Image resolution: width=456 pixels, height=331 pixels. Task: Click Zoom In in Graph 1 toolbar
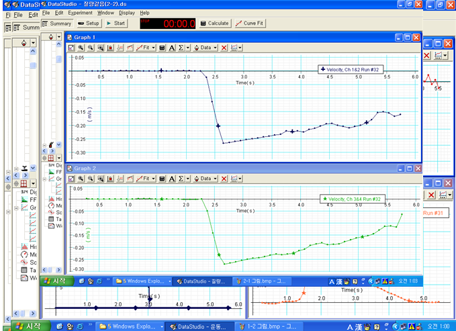click(81, 48)
